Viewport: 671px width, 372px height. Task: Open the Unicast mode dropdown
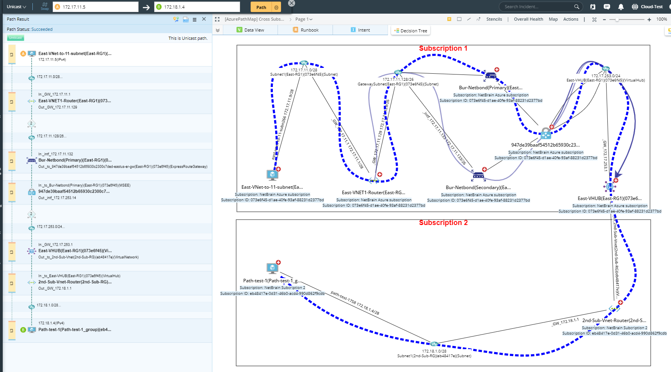16,7
